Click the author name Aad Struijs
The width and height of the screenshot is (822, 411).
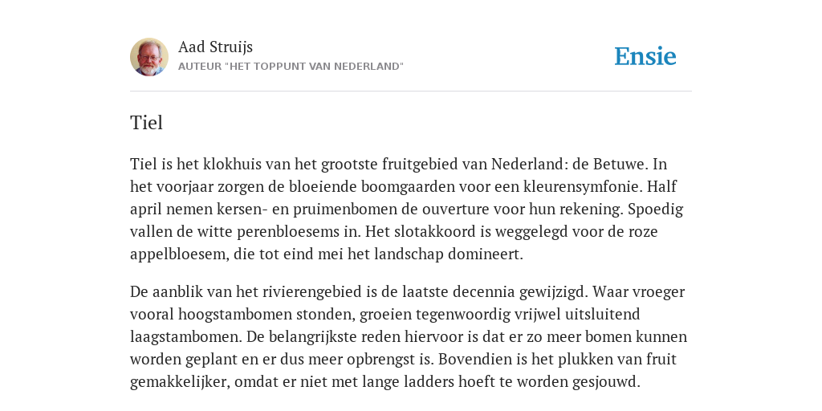click(215, 47)
